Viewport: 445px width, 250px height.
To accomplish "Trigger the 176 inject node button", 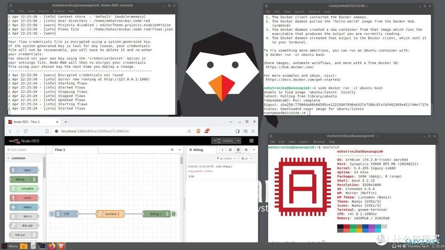I will point(52,214).
